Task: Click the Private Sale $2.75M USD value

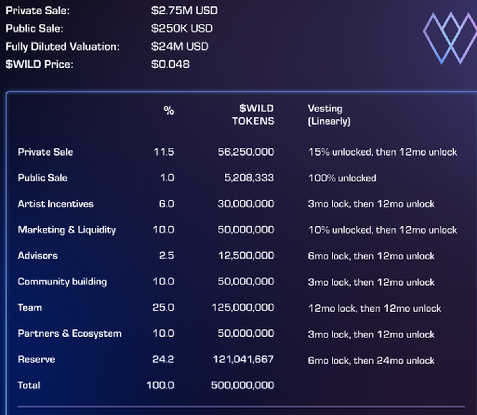Action: (x=184, y=11)
